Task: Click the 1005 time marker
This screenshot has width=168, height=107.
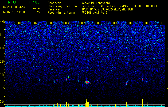Action: (x=82, y=23)
